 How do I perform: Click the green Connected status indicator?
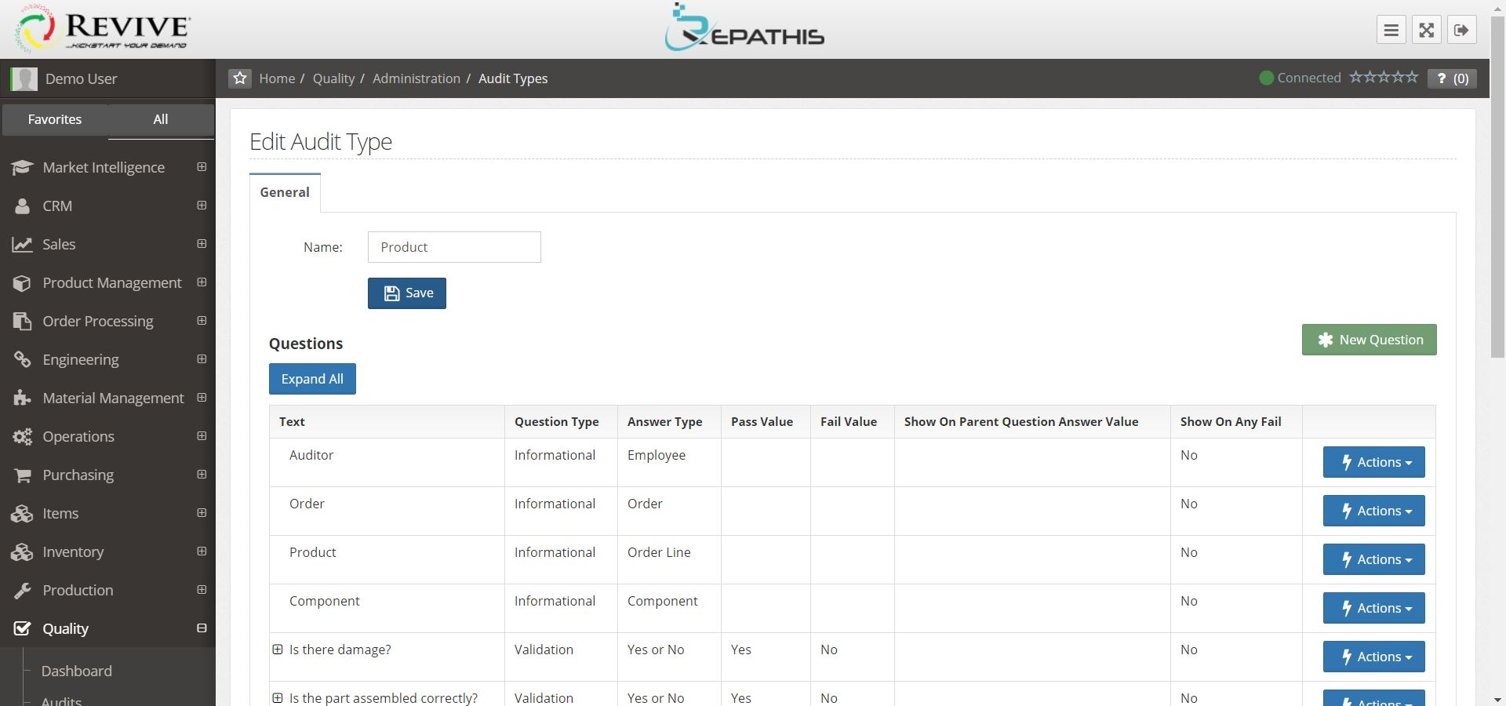1266,78
